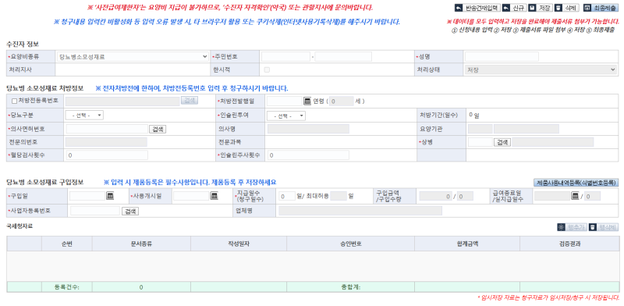This screenshot has height=306, width=624.
Task: Focus the 상병 code input field
Action: pyautogui.click(x=480, y=142)
